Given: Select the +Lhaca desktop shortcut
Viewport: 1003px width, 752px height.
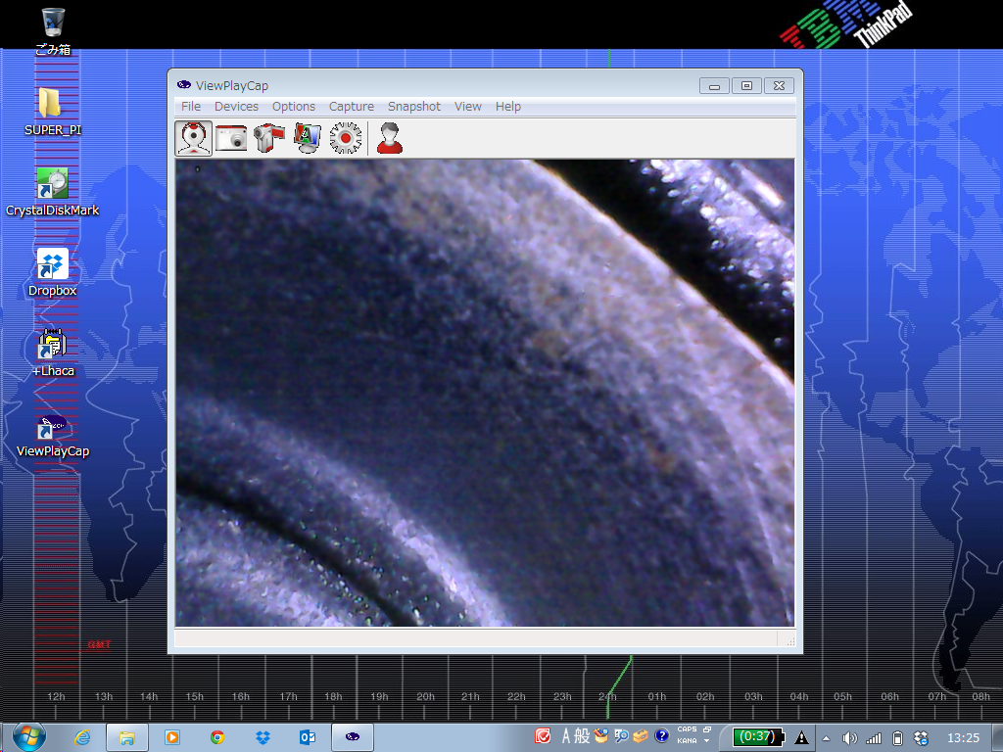Looking at the screenshot, I should point(53,352).
